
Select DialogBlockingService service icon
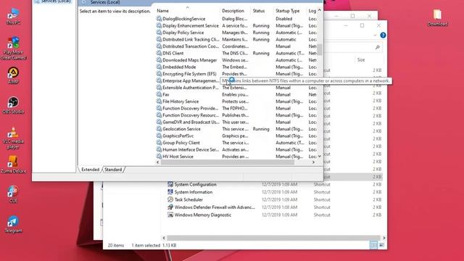[159, 19]
